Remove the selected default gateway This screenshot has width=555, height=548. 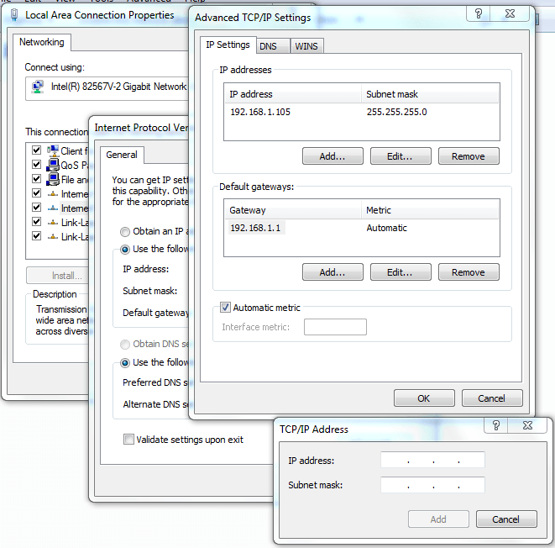[x=468, y=272]
